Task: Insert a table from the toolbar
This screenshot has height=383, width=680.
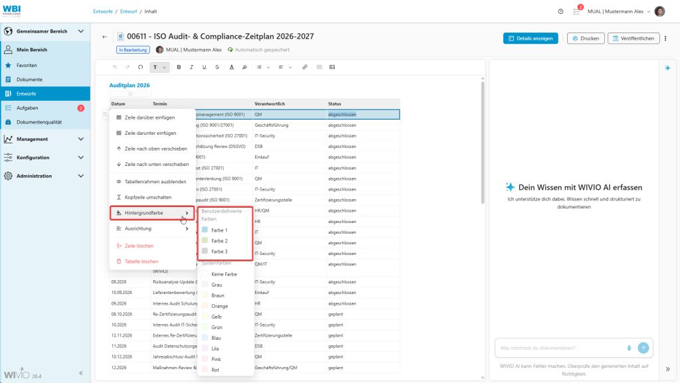Action: tap(319, 67)
